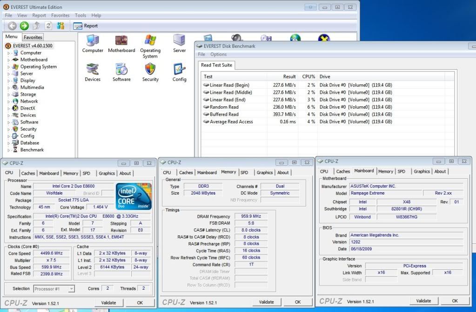Switch to Graphics tab in right CPU-Z window
The height and width of the screenshot is (312, 476).
tap(422, 171)
